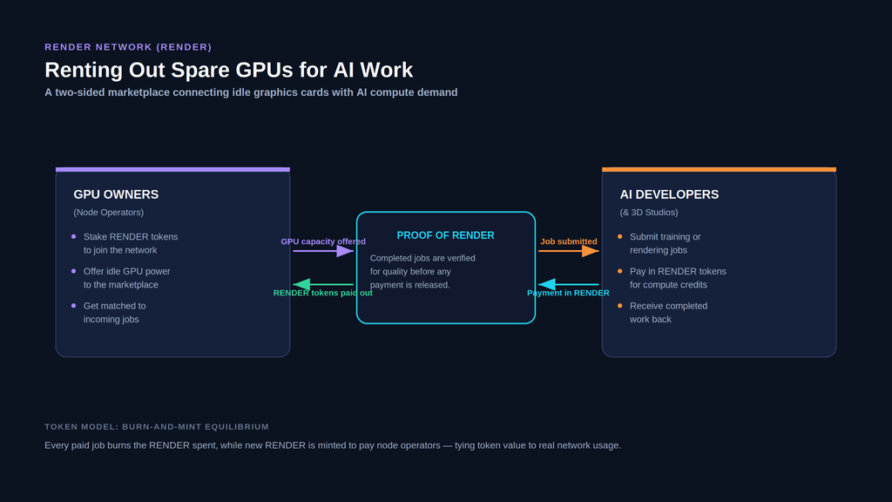Click 'TOKEN MODEL: BURN-AND-MINT EQUILIBRIUM' label
Viewport: 892px width, 502px height.
(157, 426)
